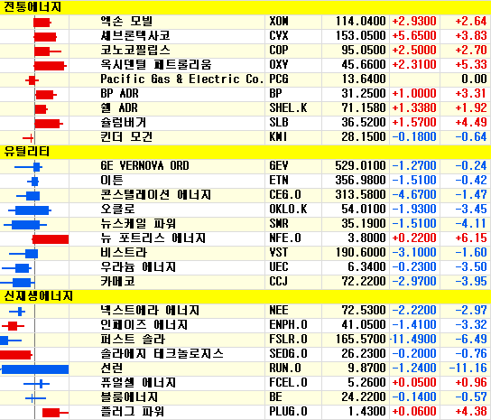Select the GE VERNOVA ORD row name
491x420 pixels.
pos(144,165)
